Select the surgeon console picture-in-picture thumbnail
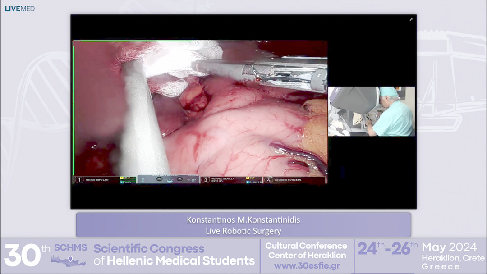 tap(371, 112)
